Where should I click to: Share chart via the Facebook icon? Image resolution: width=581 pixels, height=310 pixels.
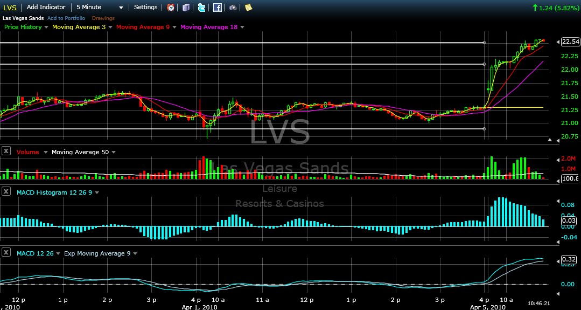click(218, 8)
